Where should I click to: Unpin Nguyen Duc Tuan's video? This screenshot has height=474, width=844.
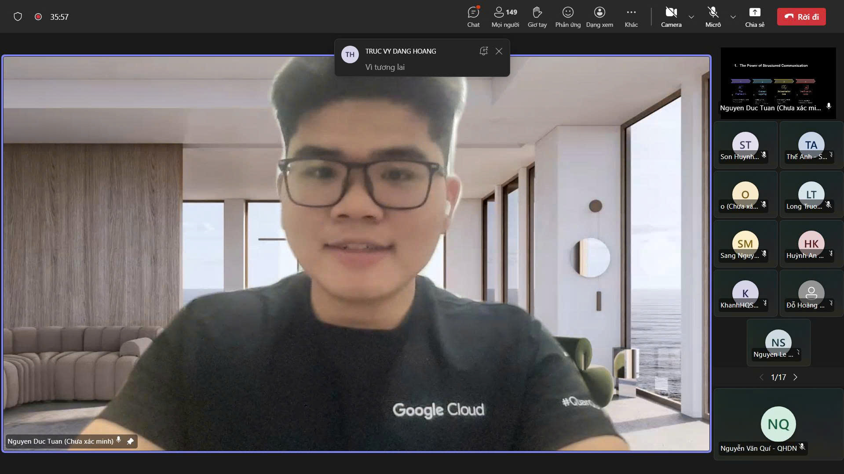(x=130, y=441)
